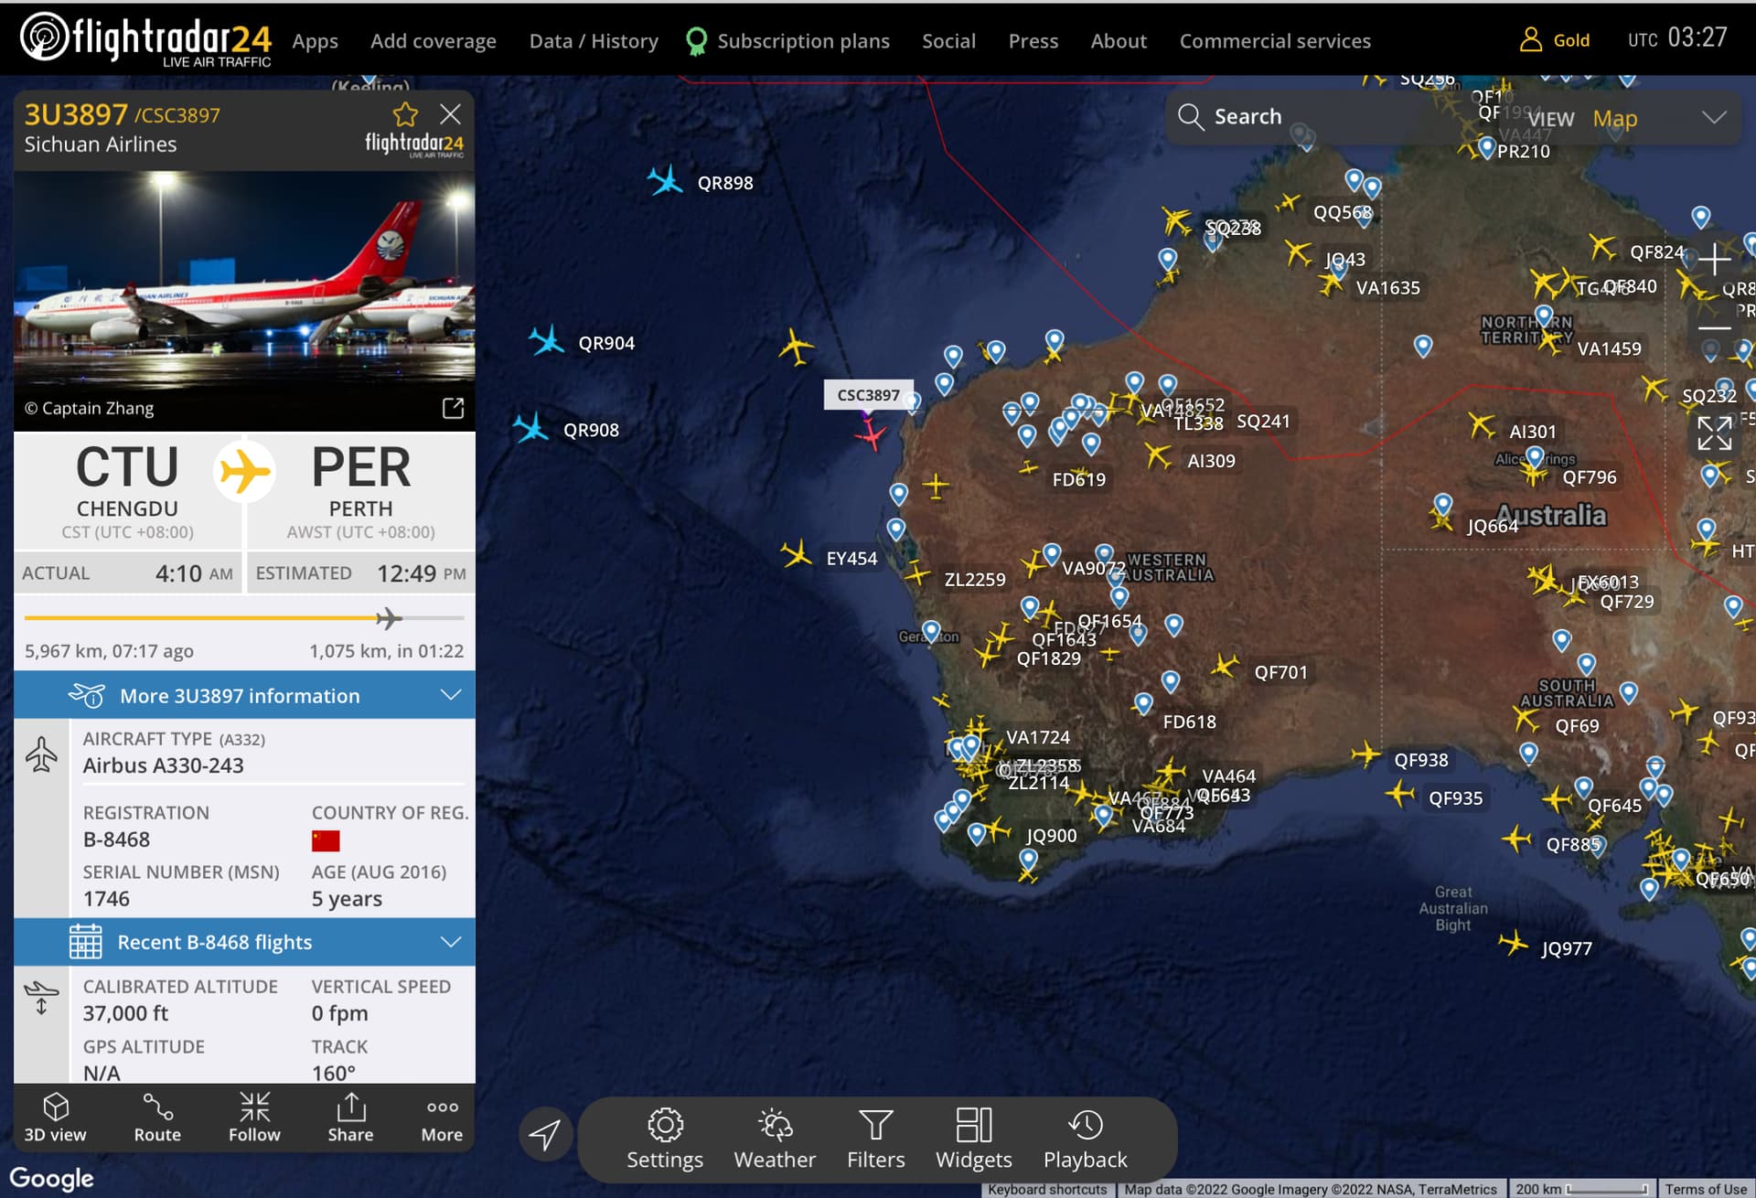Viewport: 1756px width, 1198px height.
Task: Open the Data / History menu
Action: coord(594,41)
